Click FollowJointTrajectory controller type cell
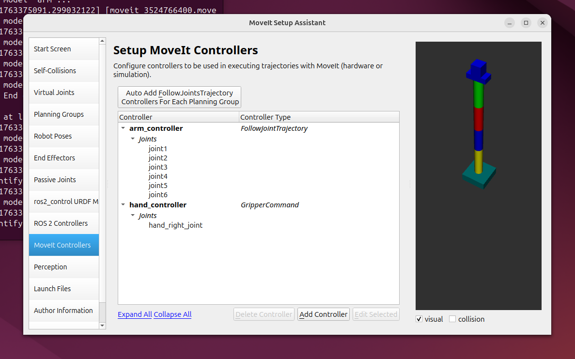Screen dimensions: 575x359 [274, 128]
